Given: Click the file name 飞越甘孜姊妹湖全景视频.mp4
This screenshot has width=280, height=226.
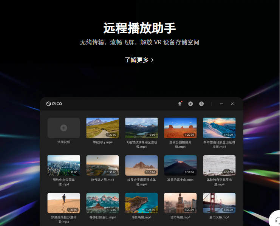Looking at the screenshot, I should tap(141, 144).
